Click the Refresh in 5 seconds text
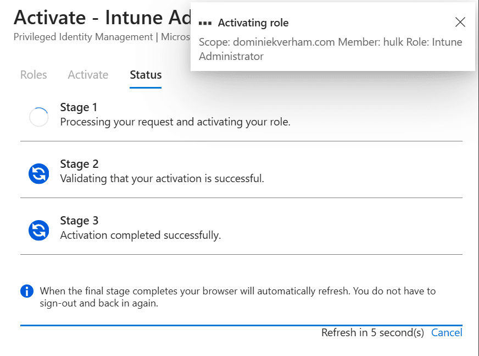 (x=372, y=332)
